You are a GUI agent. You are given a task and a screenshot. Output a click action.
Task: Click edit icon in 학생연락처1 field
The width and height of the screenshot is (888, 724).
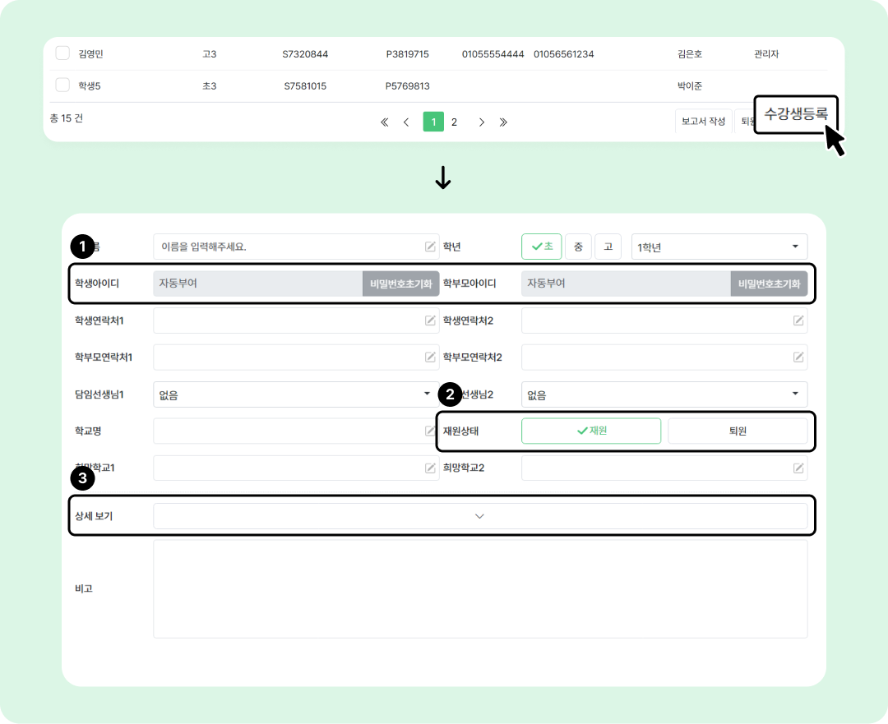click(x=430, y=320)
